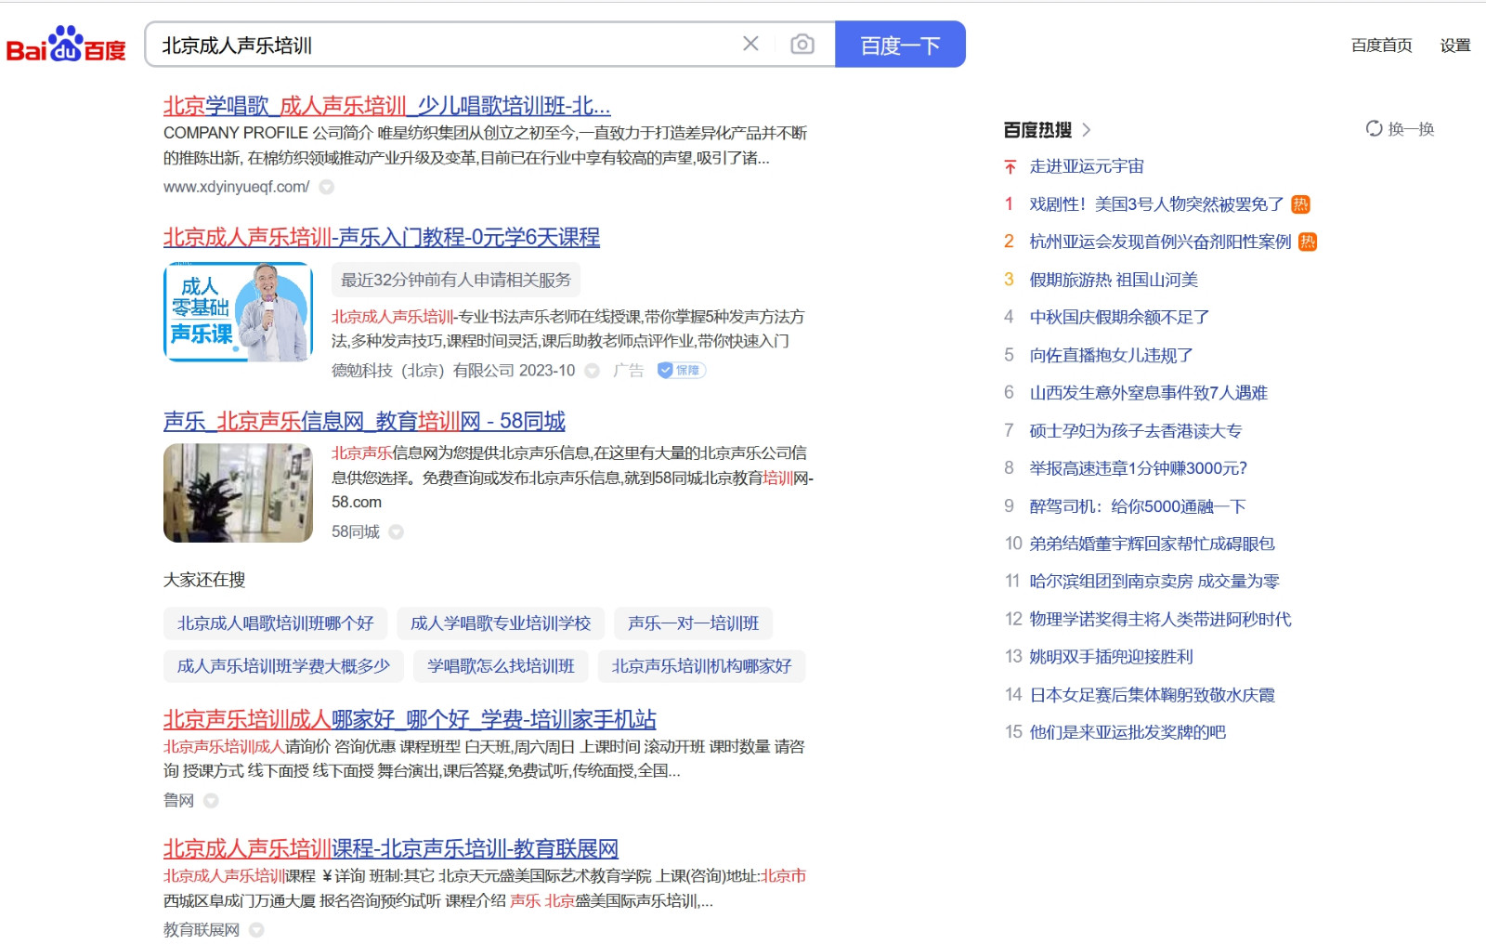Viewport: 1486px width, 944px height.
Task: Open camera image search
Action: click(802, 44)
